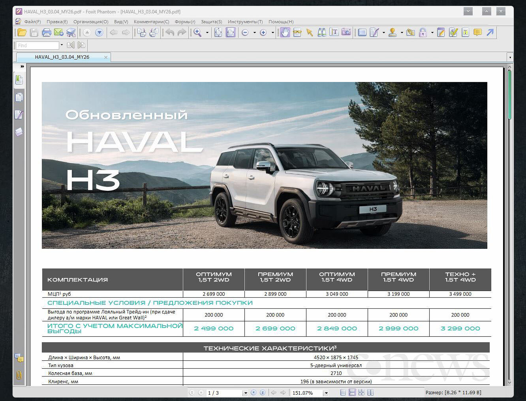Image resolution: width=526 pixels, height=401 pixels.
Task: Print the document using the printer icon
Action: [x=47, y=33]
